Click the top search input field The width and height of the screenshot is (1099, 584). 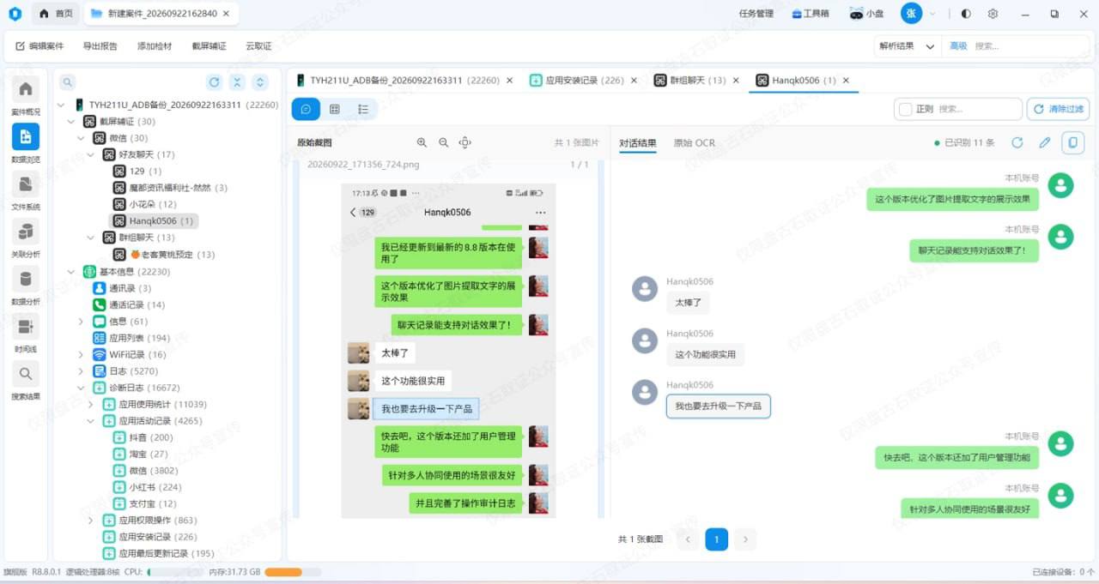coord(1029,46)
